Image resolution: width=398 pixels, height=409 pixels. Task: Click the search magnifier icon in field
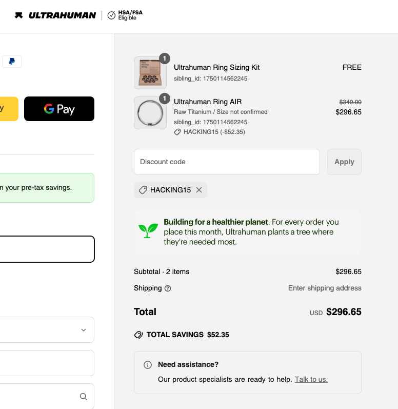tap(84, 397)
